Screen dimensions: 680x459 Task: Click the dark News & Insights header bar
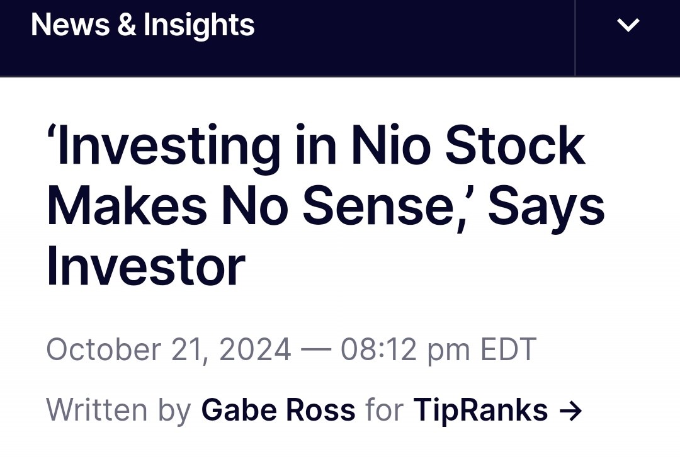pos(287,38)
